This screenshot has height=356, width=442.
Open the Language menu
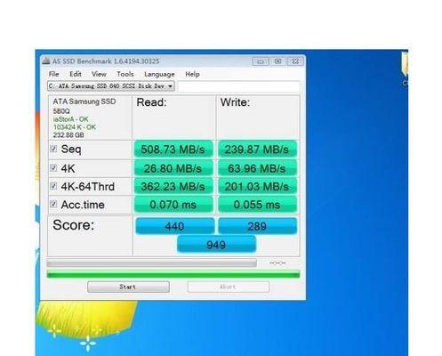(x=159, y=75)
